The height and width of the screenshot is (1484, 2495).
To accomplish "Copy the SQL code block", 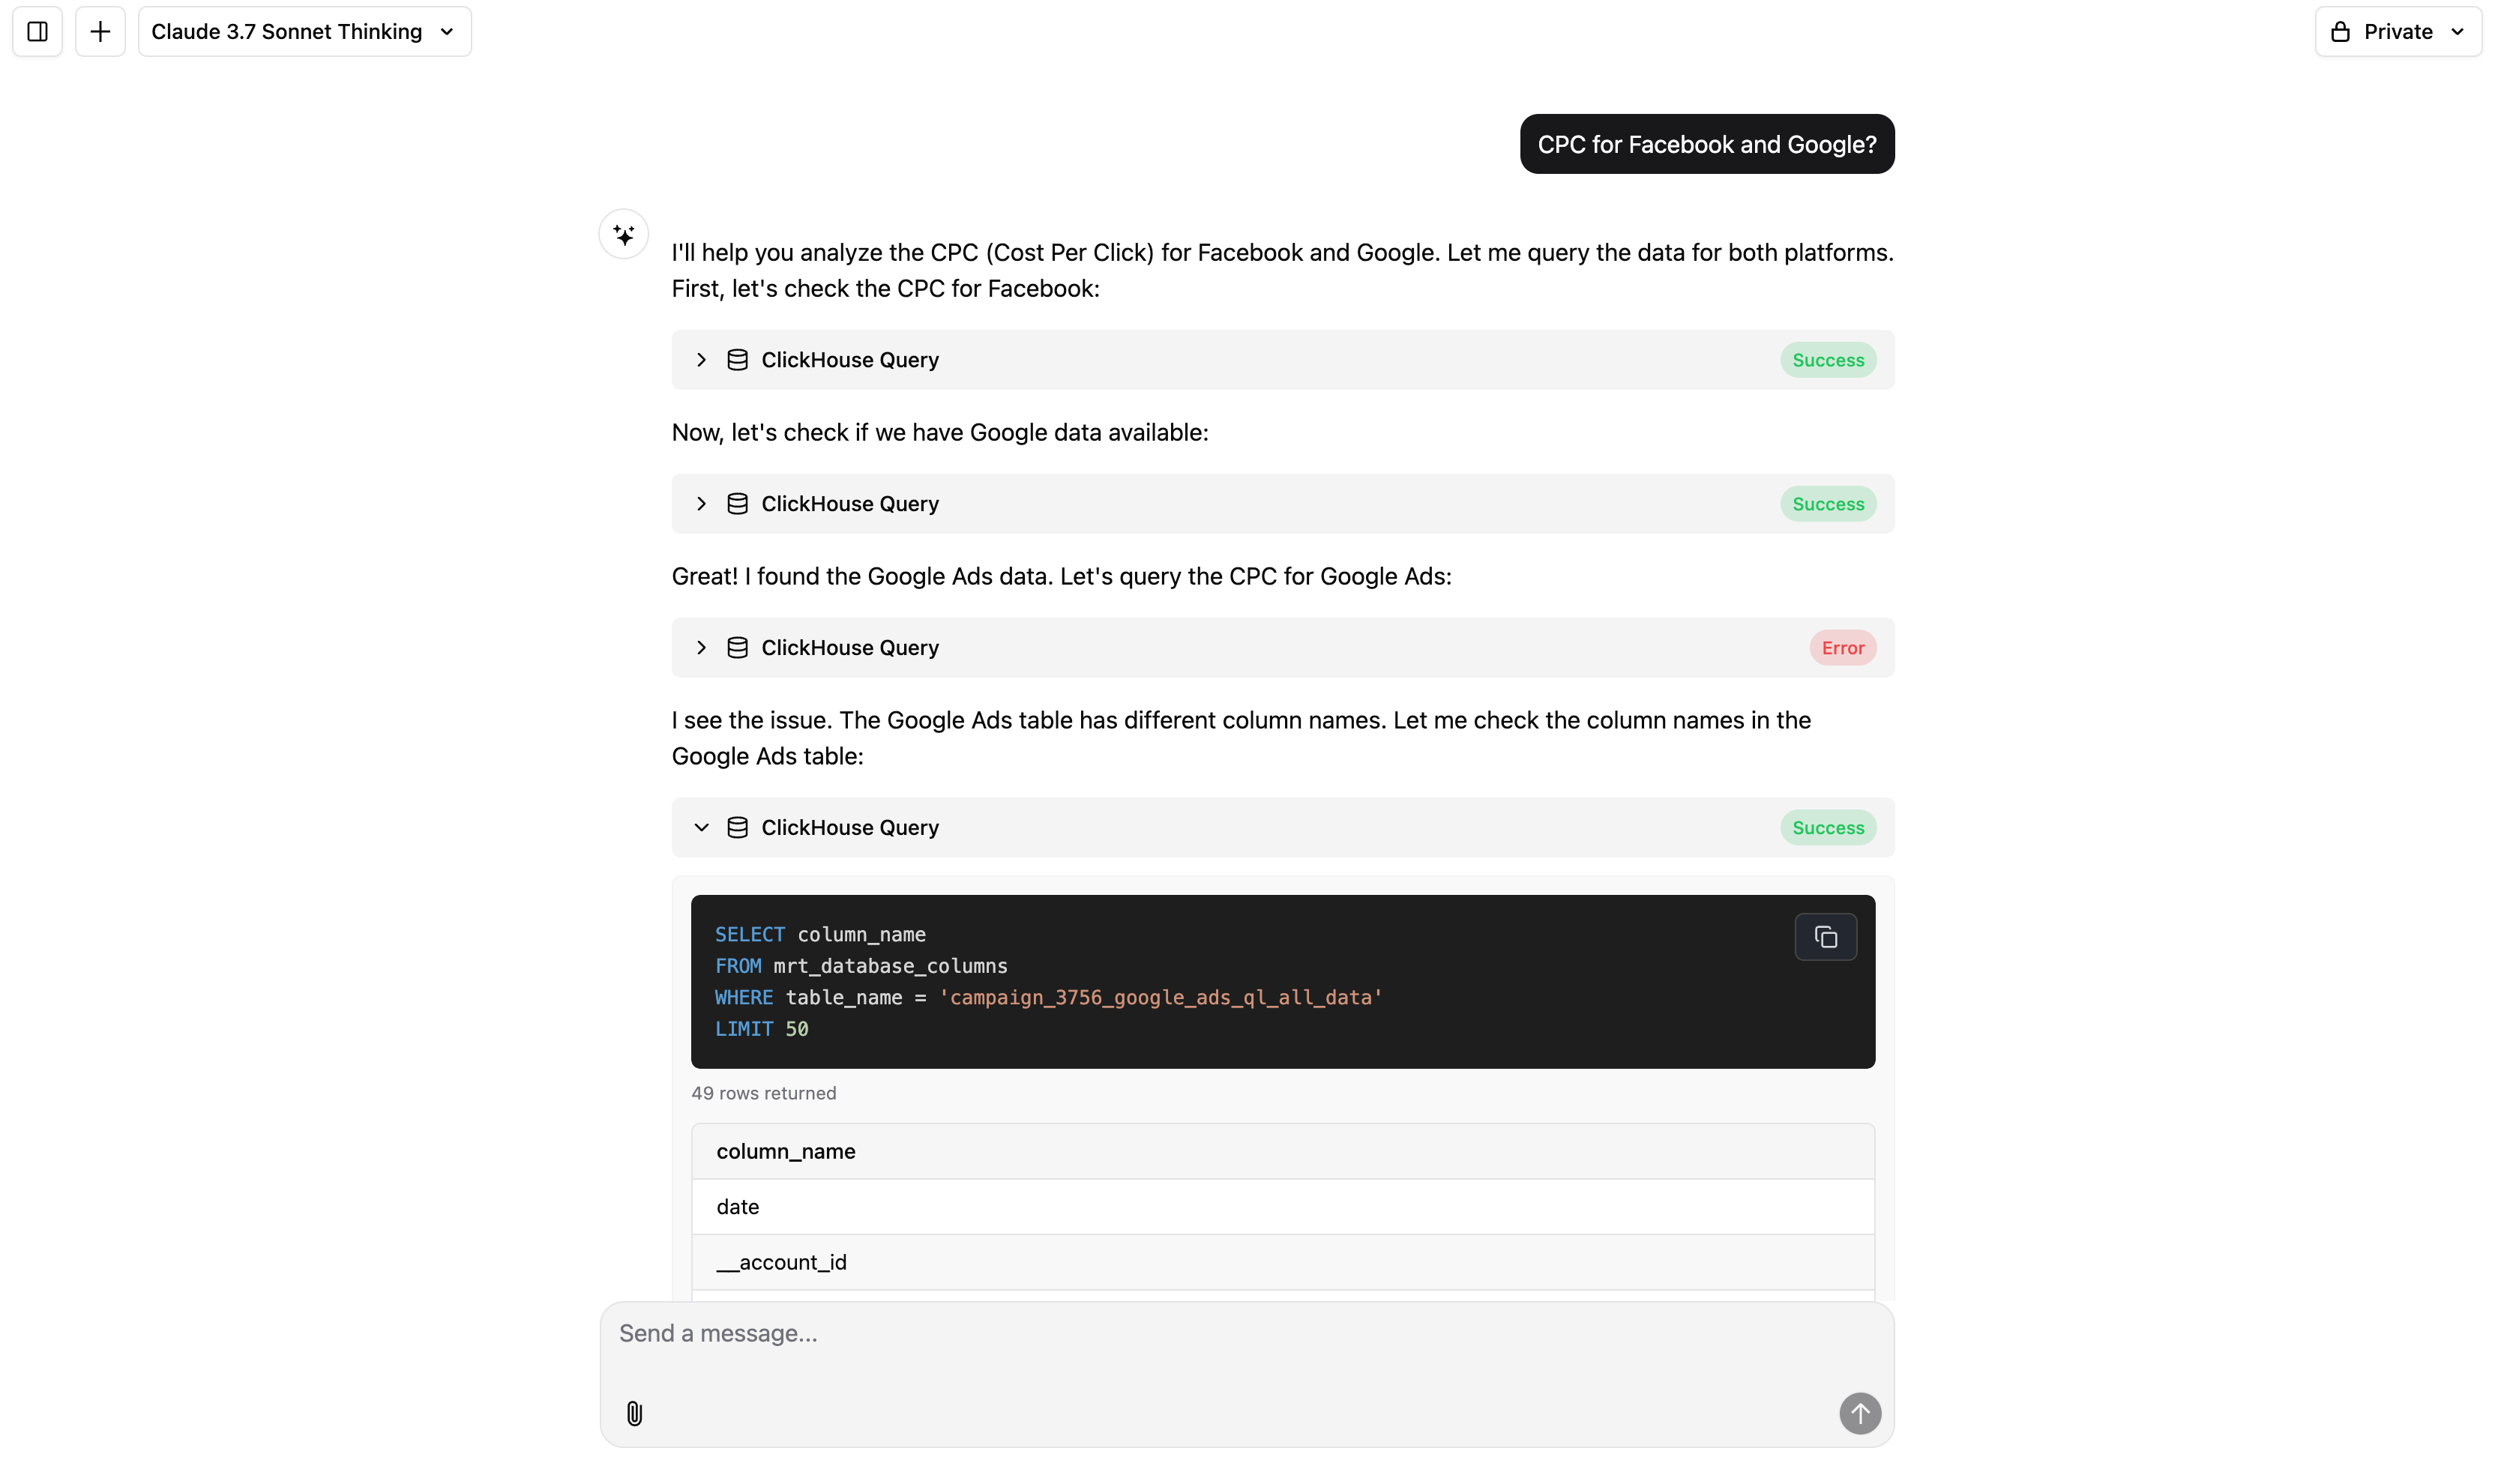I will click(1824, 937).
